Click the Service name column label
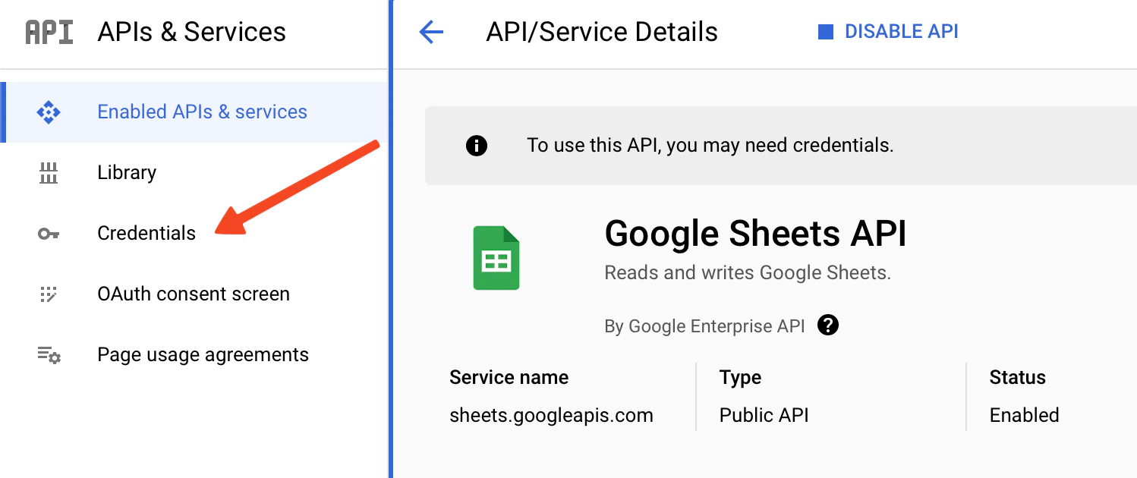This screenshot has width=1137, height=478. (509, 378)
